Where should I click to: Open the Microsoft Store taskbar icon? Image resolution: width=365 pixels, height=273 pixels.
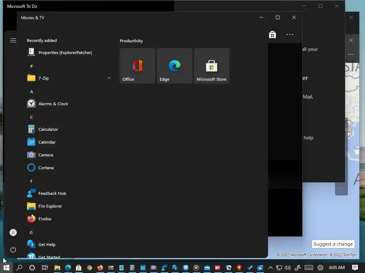pos(79,268)
